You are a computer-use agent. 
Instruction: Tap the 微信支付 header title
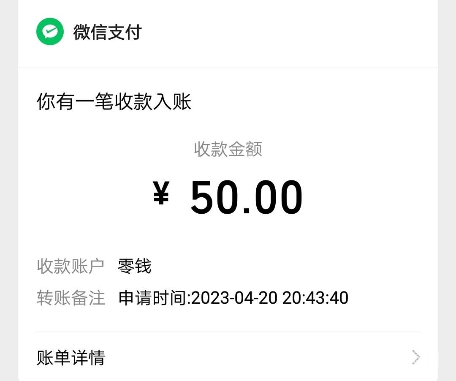[x=107, y=33]
